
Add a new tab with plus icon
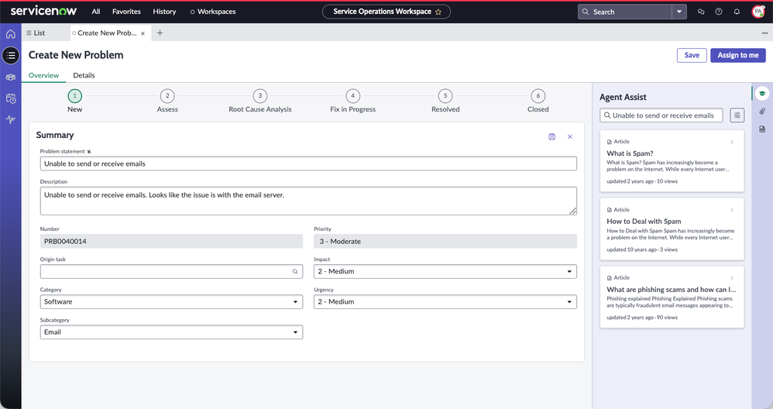point(160,33)
